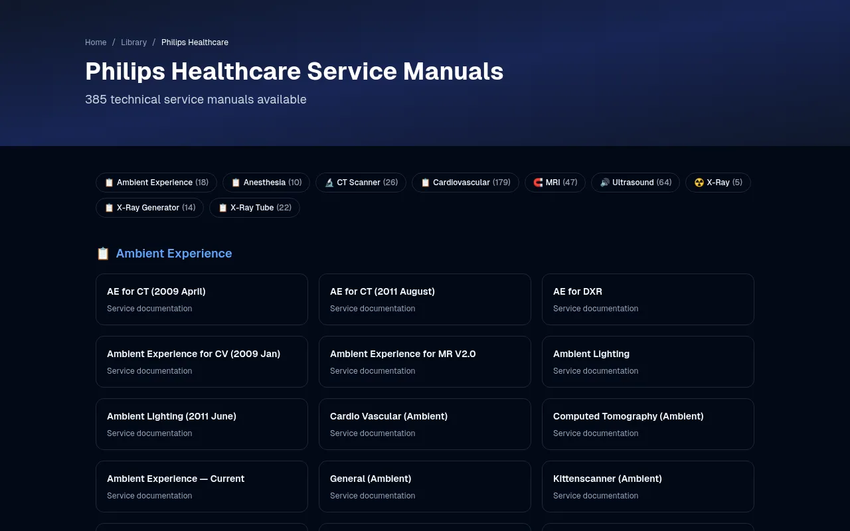
Task: Click the clipboard icon on Anesthesia chip
Action: (236, 183)
